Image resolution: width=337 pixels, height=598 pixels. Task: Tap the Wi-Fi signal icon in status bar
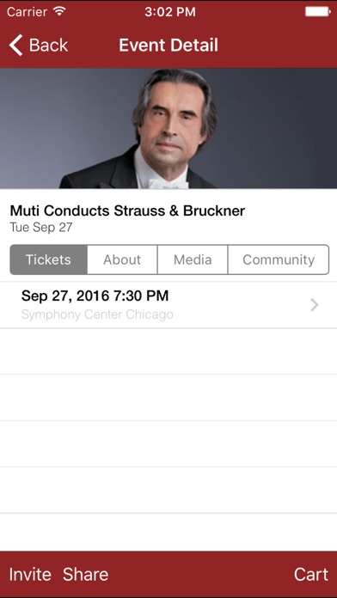tap(60, 11)
